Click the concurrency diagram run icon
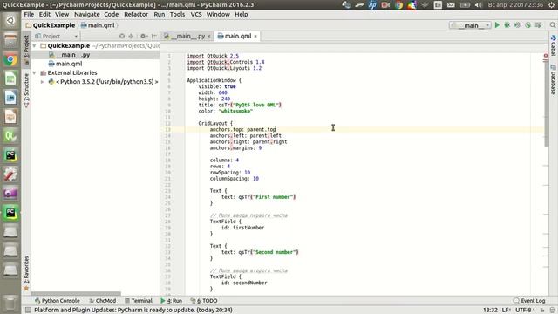 (538, 25)
